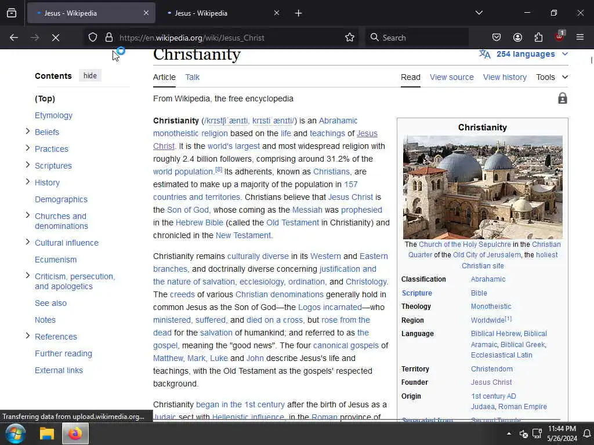
Task: Open the View history tab
Action: tap(505, 77)
